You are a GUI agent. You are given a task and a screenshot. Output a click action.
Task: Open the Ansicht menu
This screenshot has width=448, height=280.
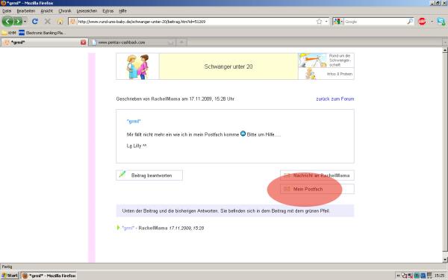pyautogui.click(x=46, y=11)
